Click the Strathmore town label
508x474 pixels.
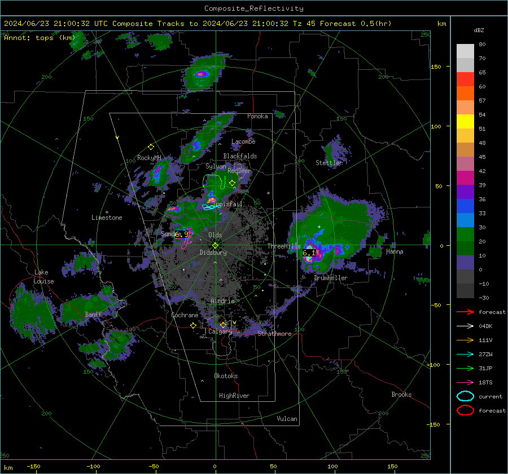coord(274,334)
